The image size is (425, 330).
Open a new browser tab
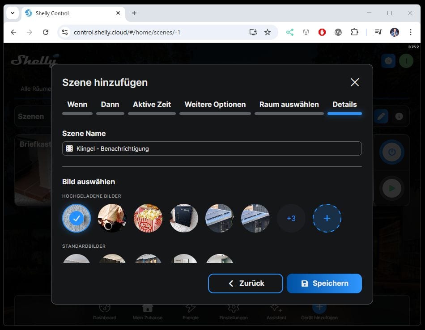tap(134, 13)
